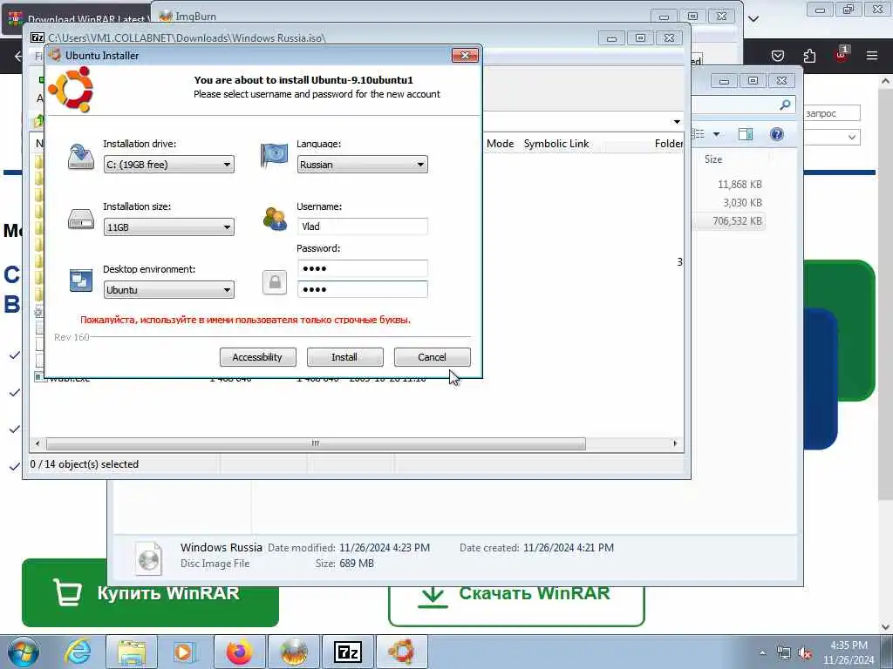Open the Explorer view options dropdown arrow
Image resolution: width=893 pixels, height=669 pixels.
tap(717, 134)
